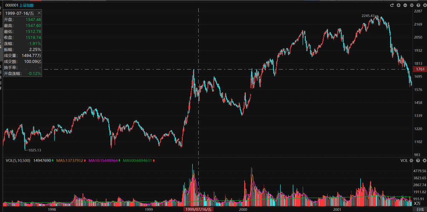
Task: Click the X万 volume unit label
Action: pos(417,203)
